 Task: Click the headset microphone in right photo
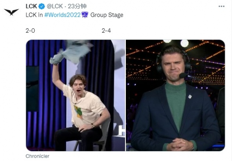click(183, 76)
